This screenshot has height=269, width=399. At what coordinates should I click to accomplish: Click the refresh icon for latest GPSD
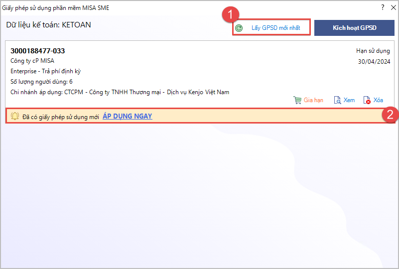click(239, 28)
